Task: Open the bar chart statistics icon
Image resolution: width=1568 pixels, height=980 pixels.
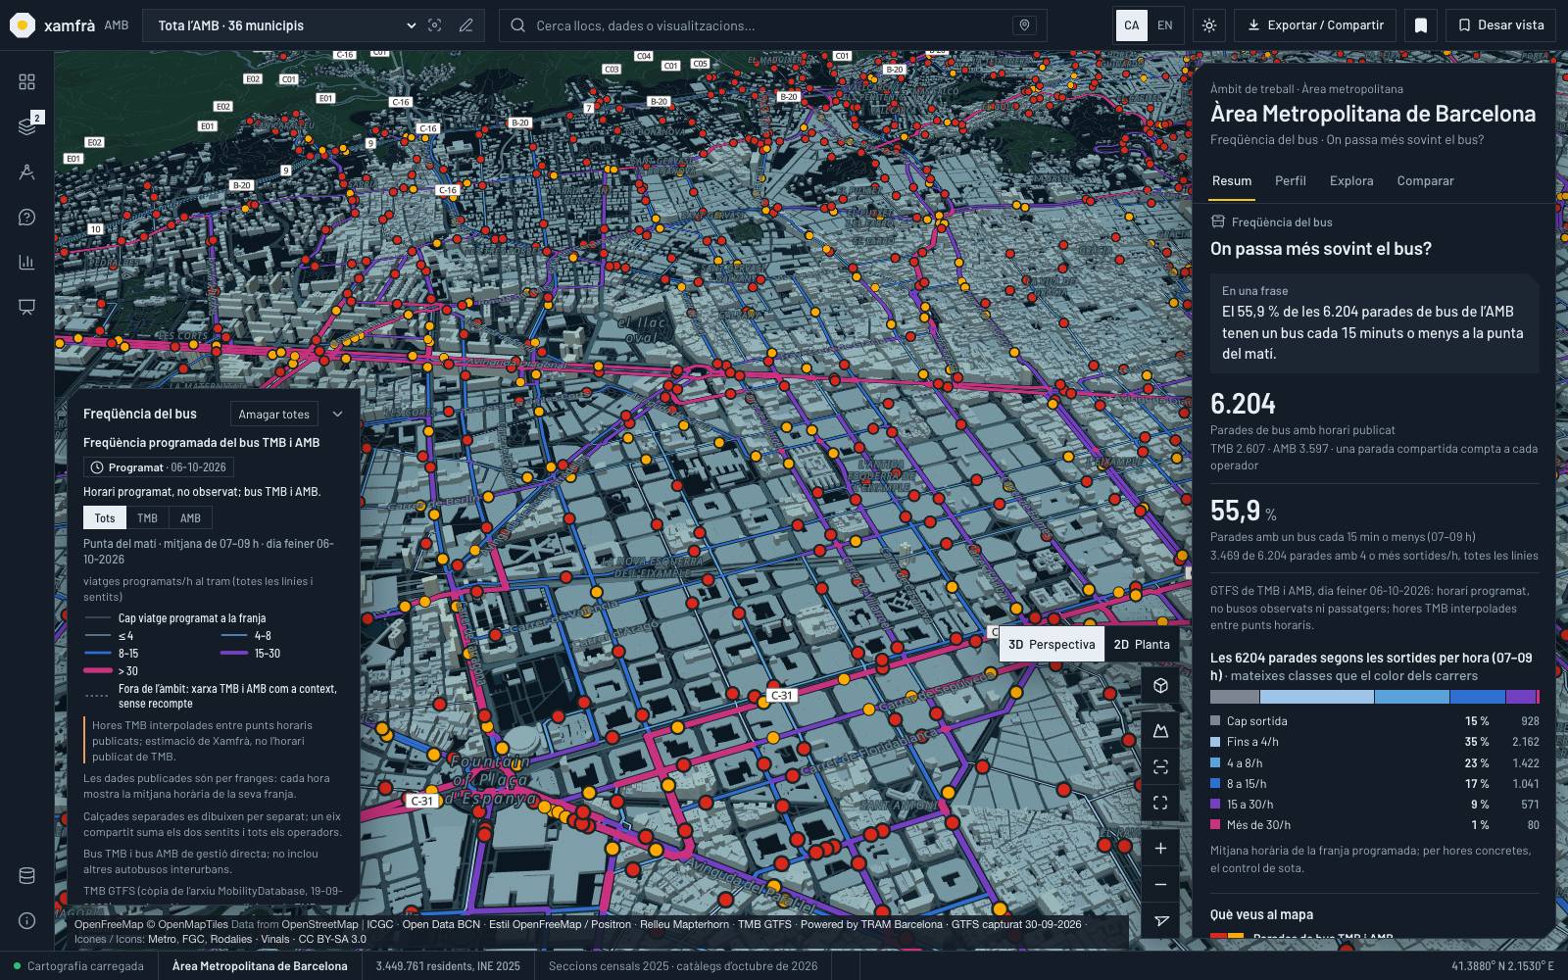Action: (26, 262)
